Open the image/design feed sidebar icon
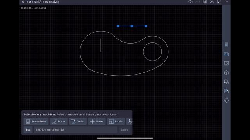 coord(226,54)
